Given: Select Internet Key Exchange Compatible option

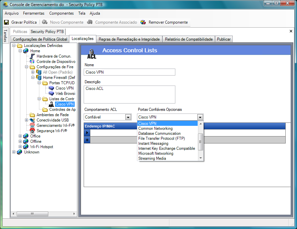Looking at the screenshot, I should 168,148.
